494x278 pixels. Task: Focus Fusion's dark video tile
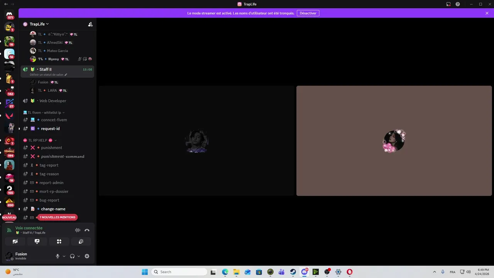(x=197, y=141)
